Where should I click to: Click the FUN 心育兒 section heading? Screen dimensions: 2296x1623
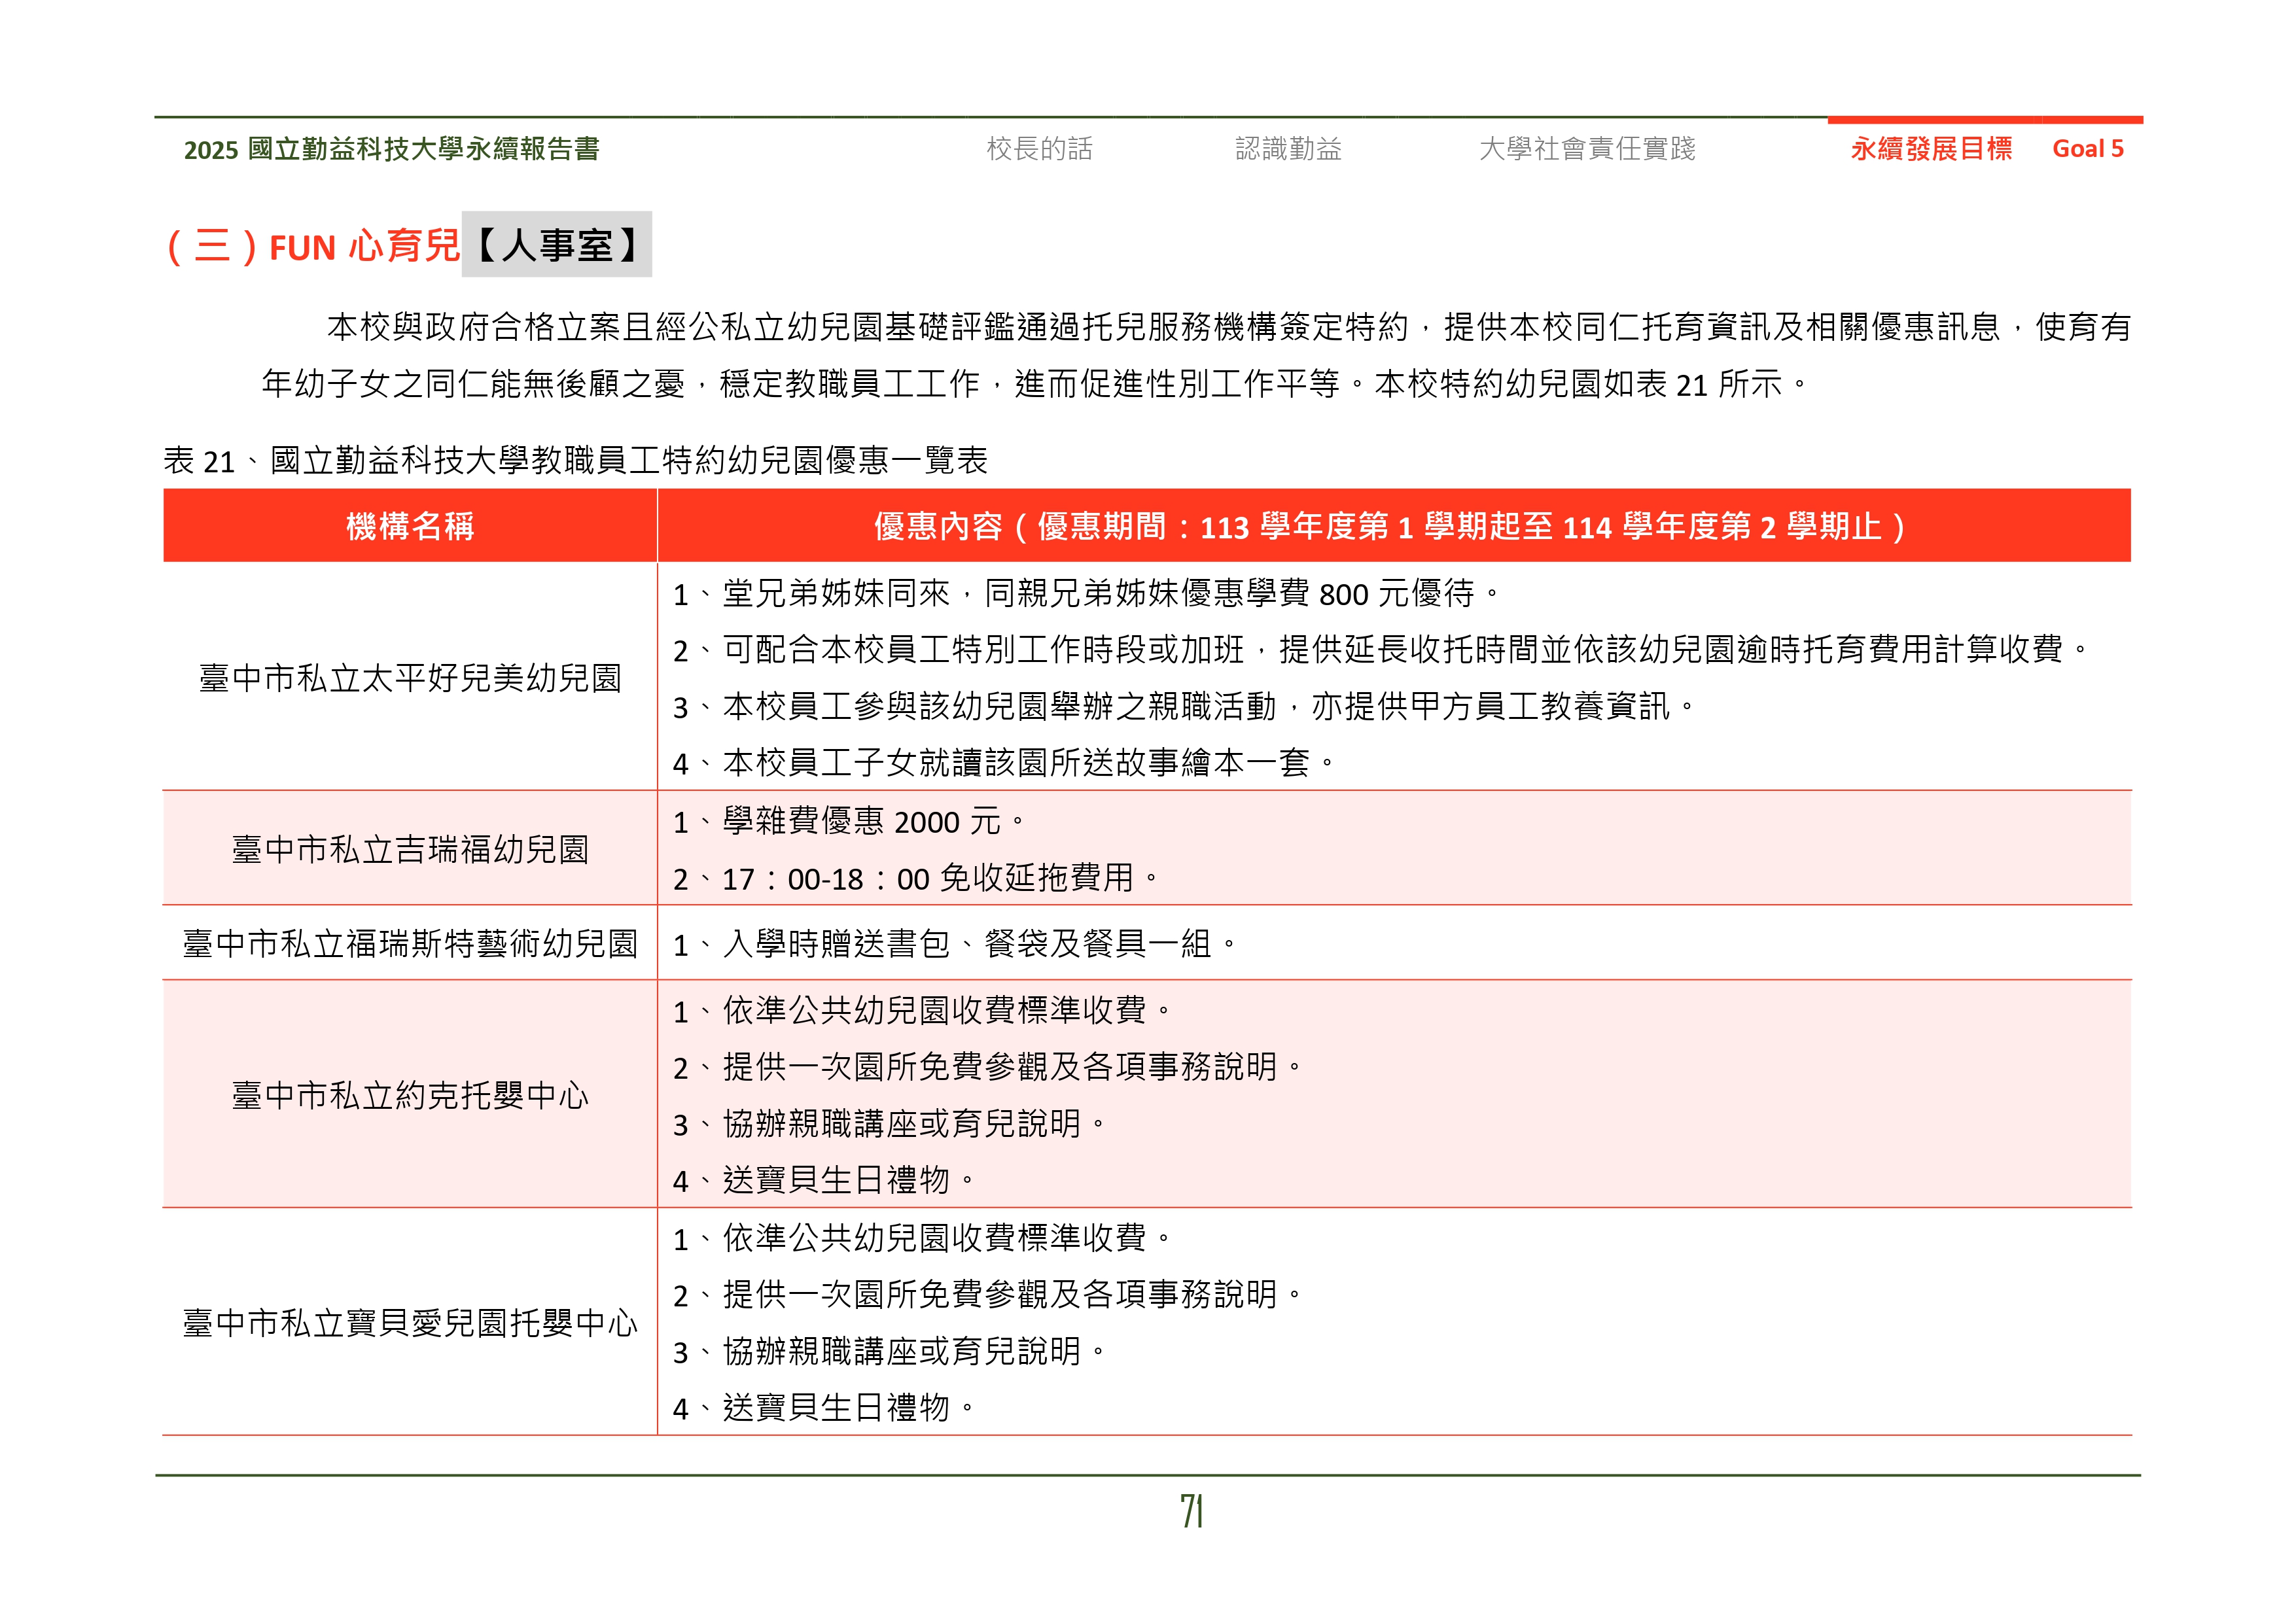364,246
